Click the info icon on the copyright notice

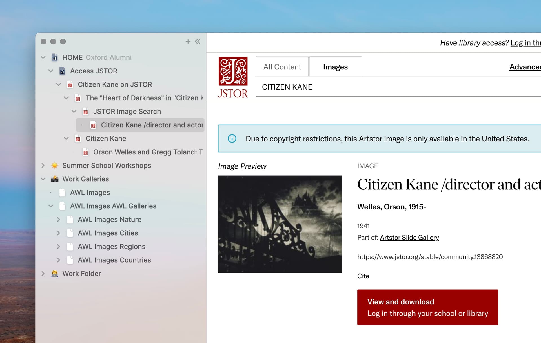(232, 139)
